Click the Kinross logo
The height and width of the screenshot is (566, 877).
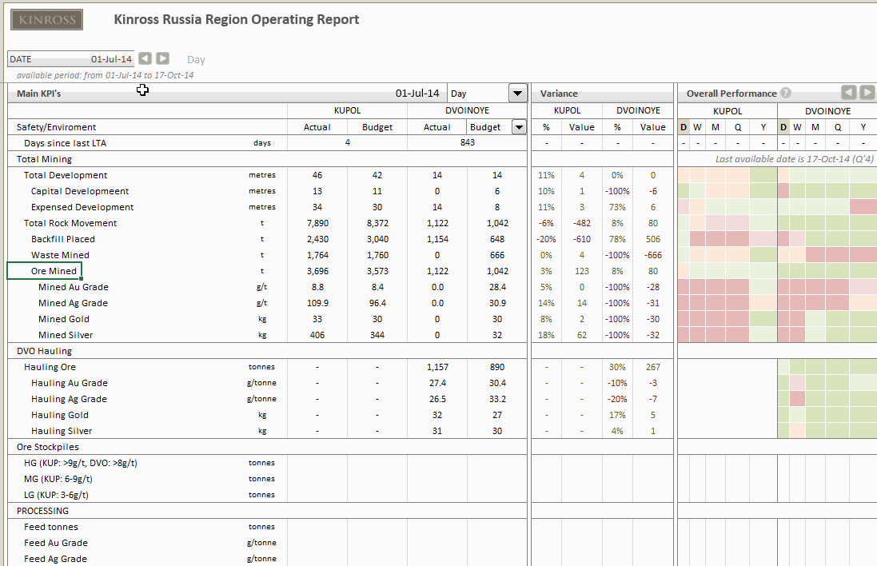click(46, 19)
